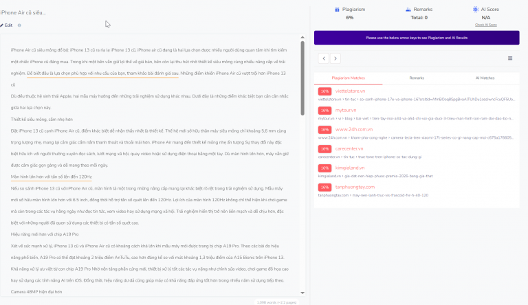Image resolution: width=528 pixels, height=305 pixels.
Task: Click the 16% badge for www.24h.com.vn
Action: click(x=324, y=130)
